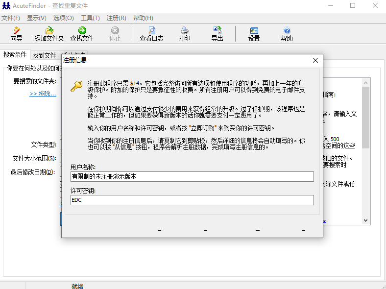The height and width of the screenshot is (289, 386).
Task: Click the disabled Stop (停止) icon
Action: (x=115, y=30)
